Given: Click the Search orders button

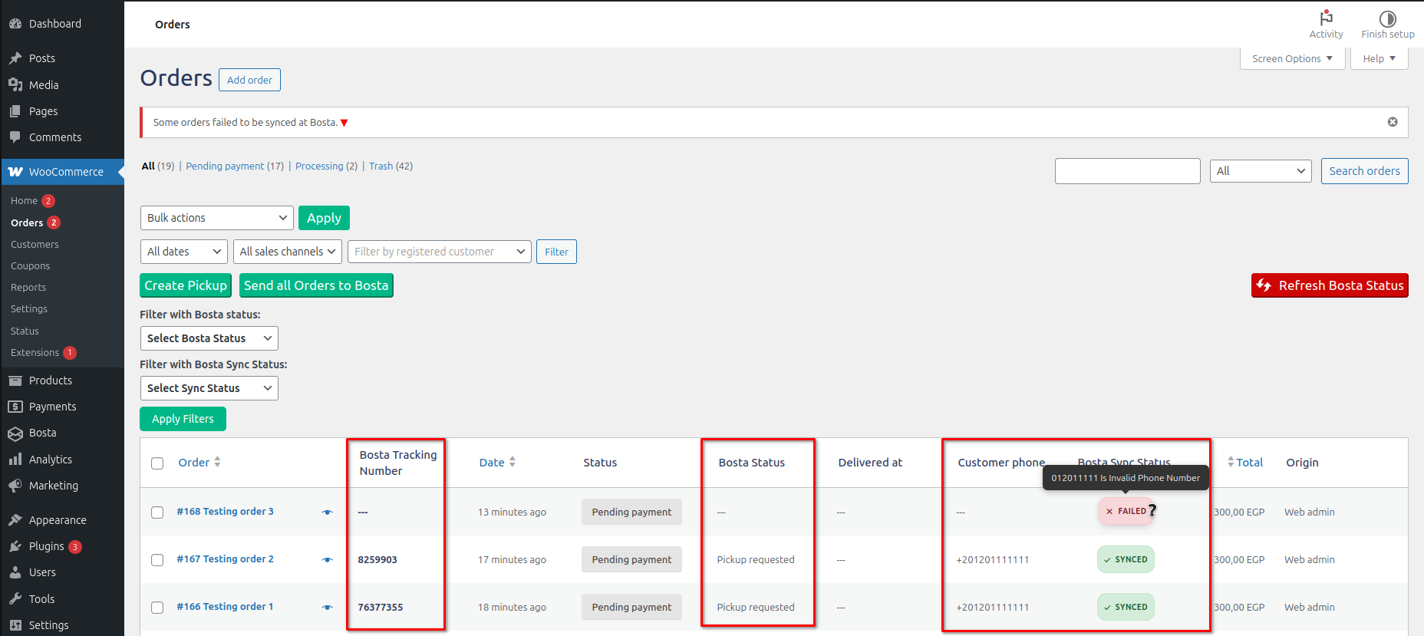Looking at the screenshot, I should pyautogui.click(x=1364, y=171).
